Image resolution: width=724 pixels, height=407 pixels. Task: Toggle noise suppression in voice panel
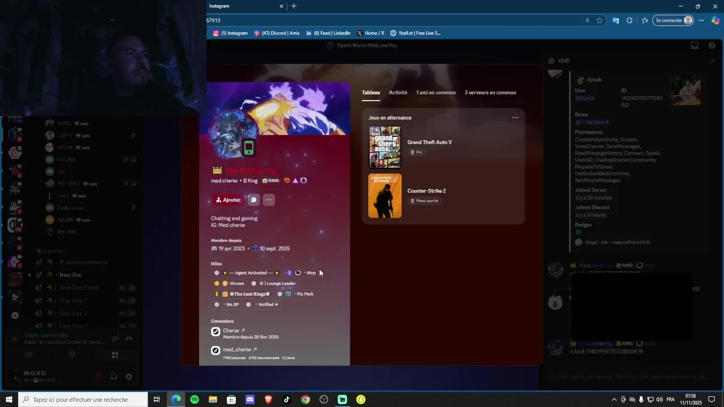(x=115, y=339)
